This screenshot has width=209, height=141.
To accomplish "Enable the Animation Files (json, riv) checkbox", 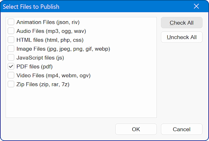I will [11, 22].
